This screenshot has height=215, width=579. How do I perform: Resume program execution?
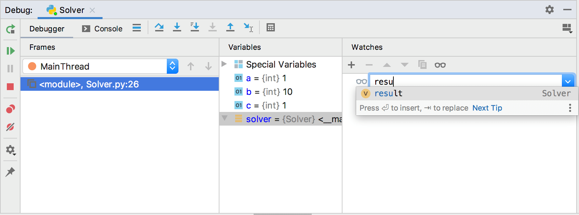click(x=11, y=51)
